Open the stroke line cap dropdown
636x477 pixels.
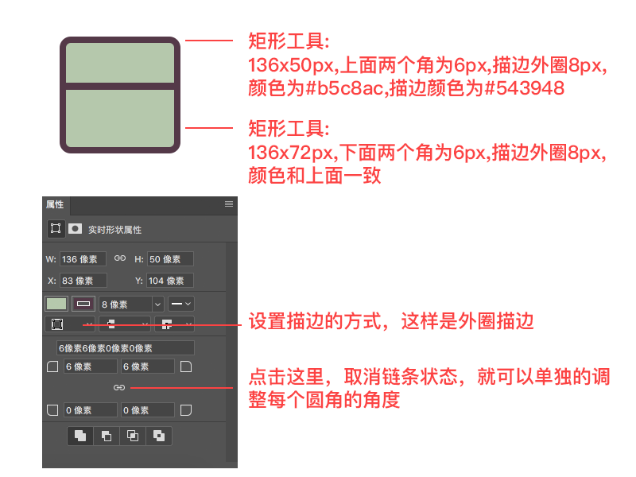(125, 324)
